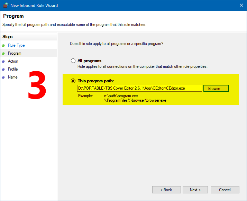Select the All programs radio button
The width and height of the screenshot is (247, 201).
coord(73,61)
